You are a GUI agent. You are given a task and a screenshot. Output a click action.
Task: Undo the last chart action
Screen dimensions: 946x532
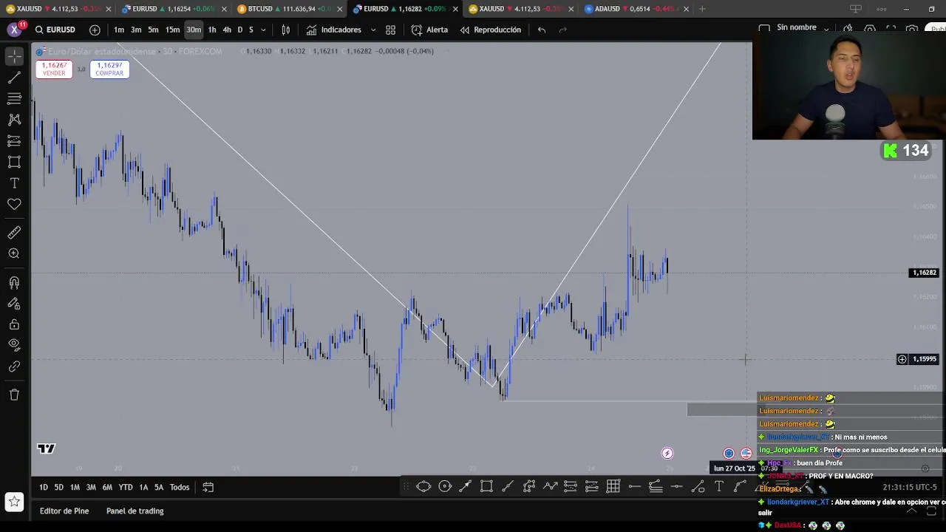[542, 30]
